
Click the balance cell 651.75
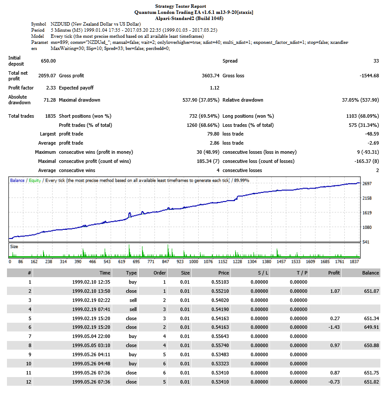[x=371, y=373]
